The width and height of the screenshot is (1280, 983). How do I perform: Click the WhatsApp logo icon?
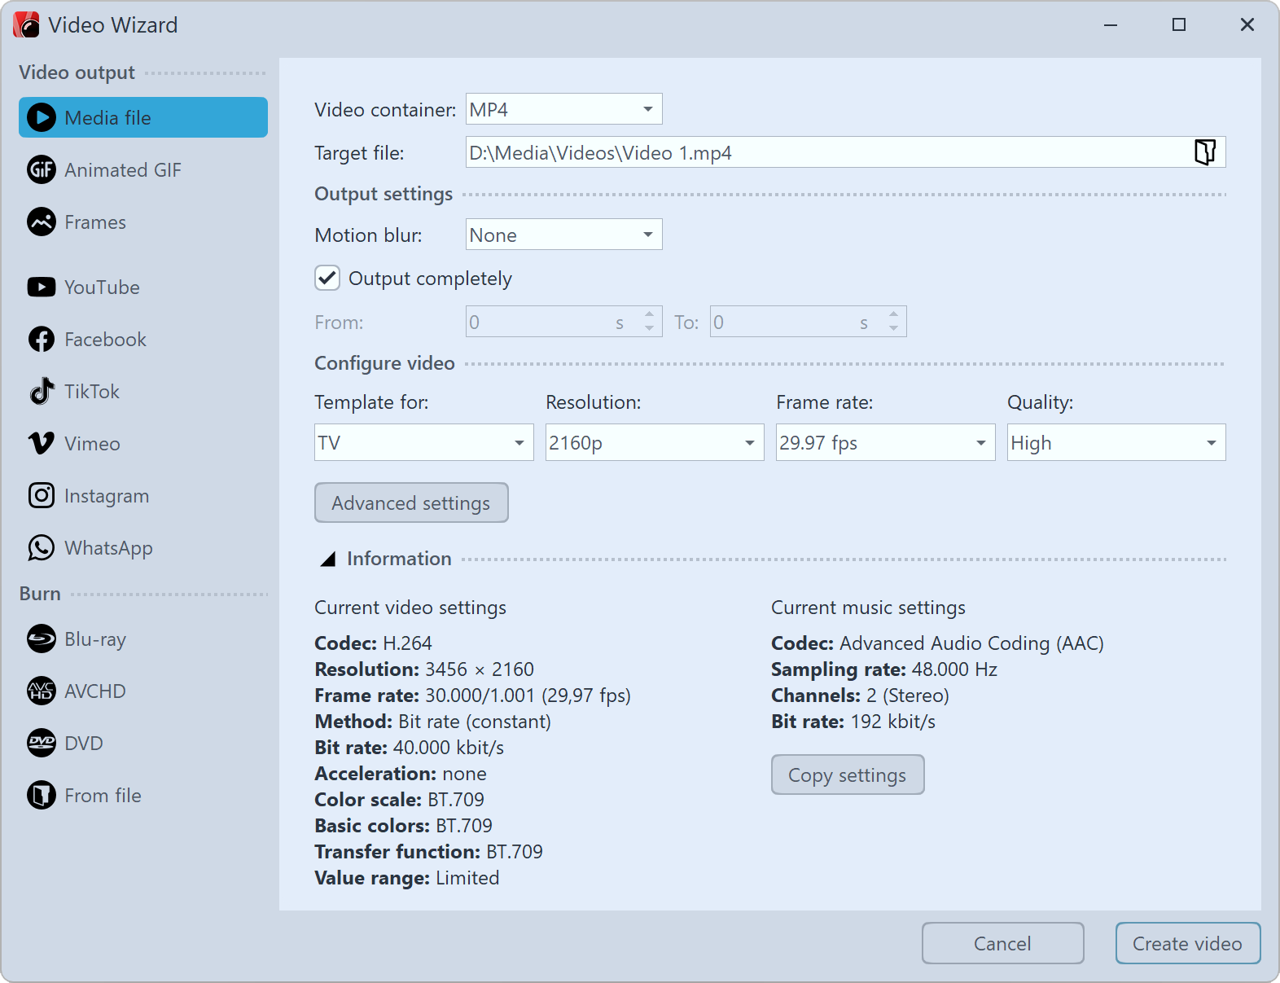click(x=42, y=548)
